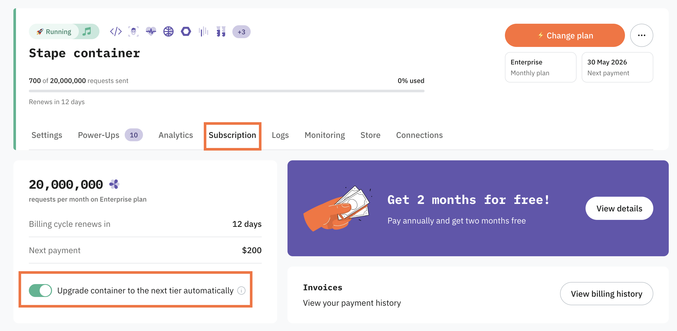Click the money hand illustration

coord(338,208)
